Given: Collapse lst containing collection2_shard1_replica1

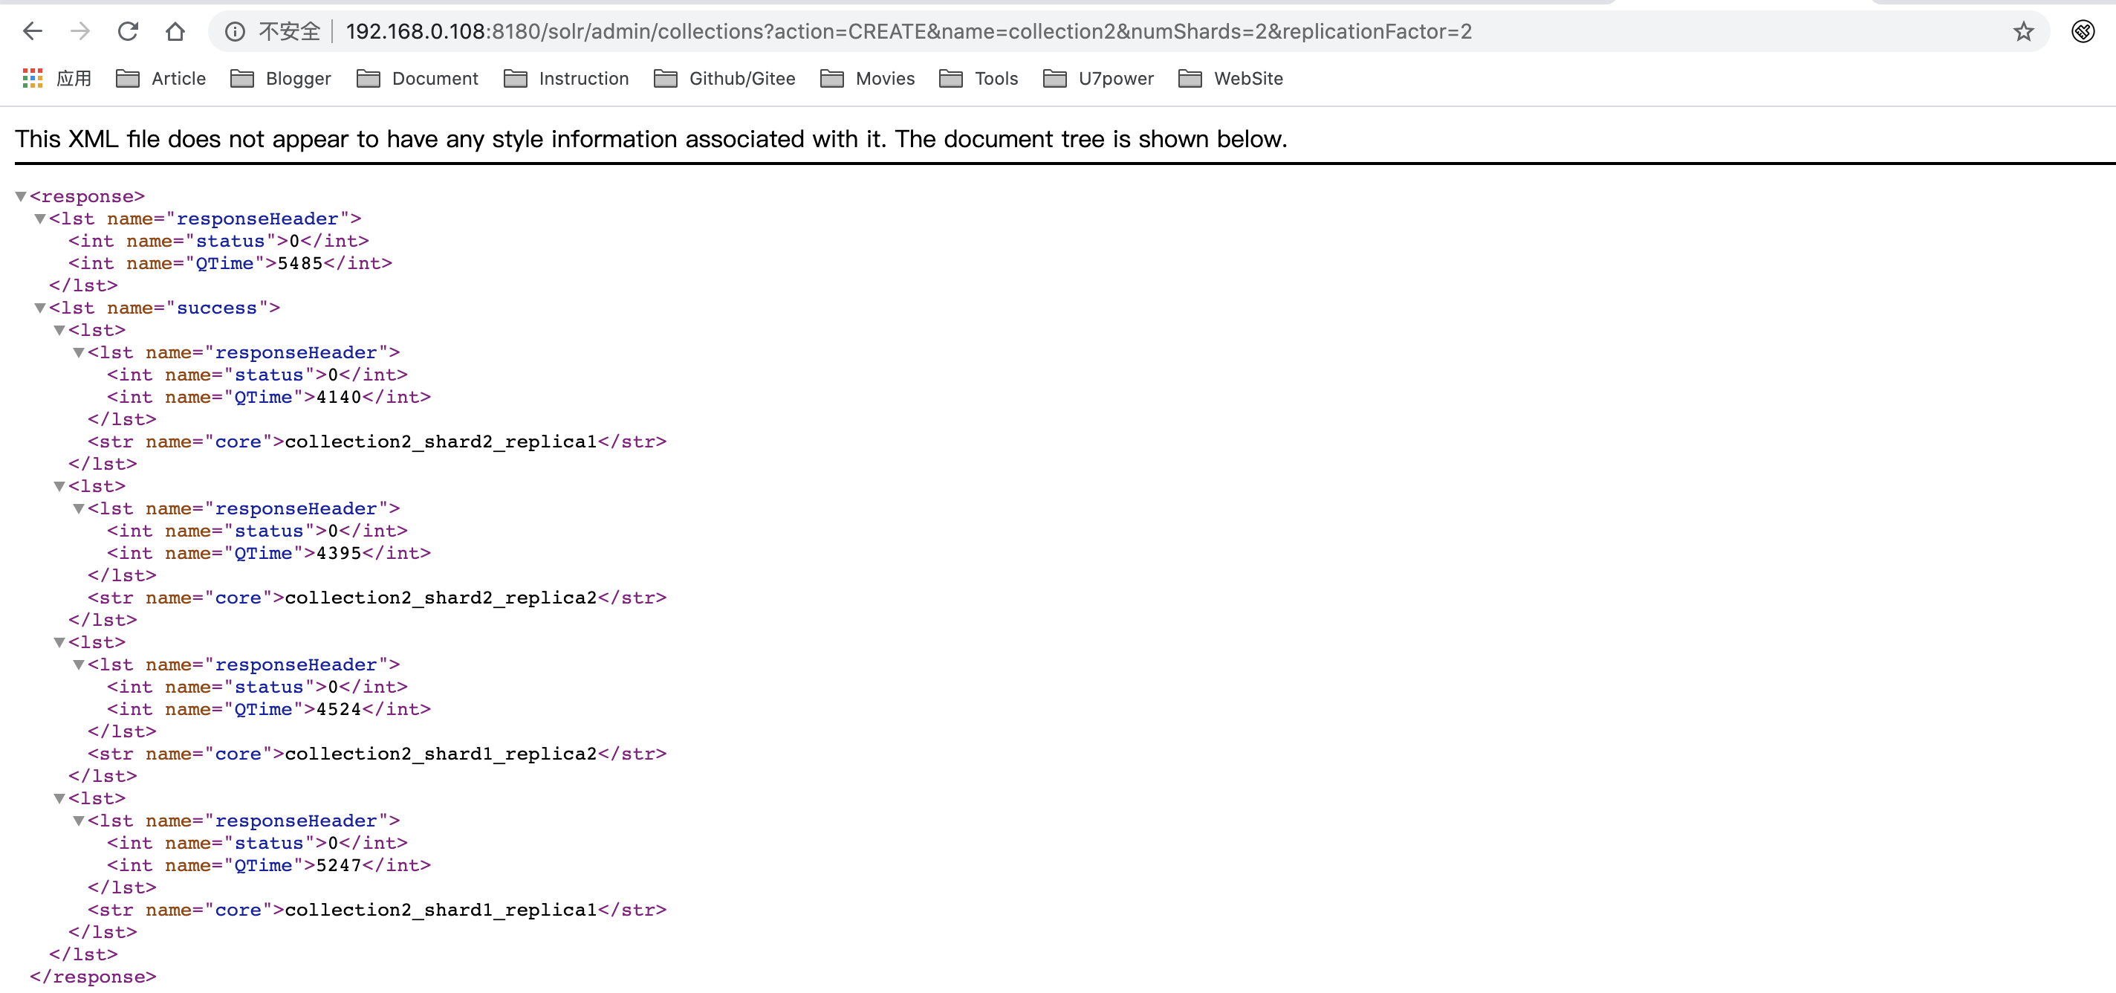Looking at the screenshot, I should click(59, 798).
